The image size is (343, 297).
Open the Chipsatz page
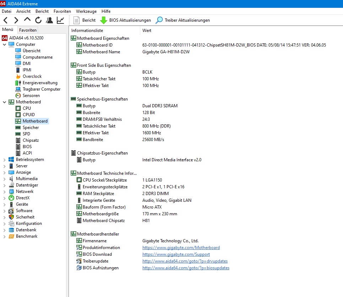tap(27, 140)
